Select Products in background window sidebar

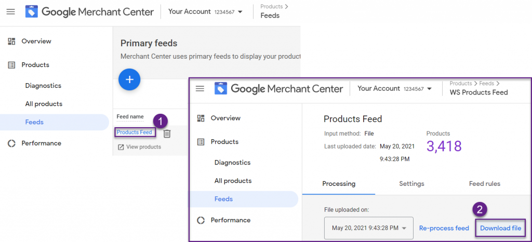[x=35, y=65]
